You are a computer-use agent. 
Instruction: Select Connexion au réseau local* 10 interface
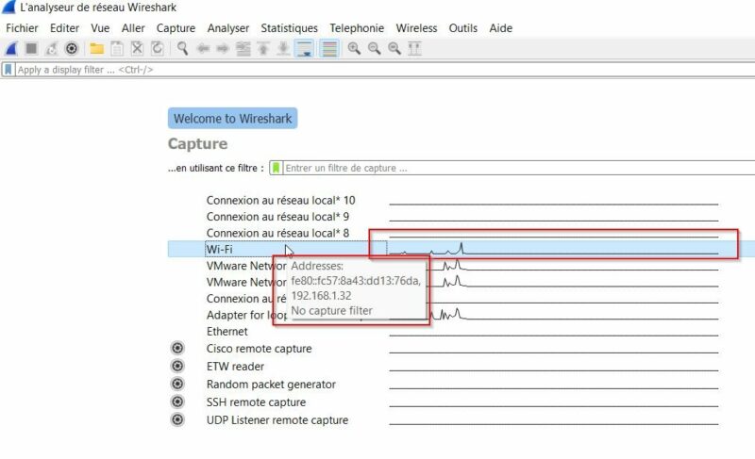pyautogui.click(x=280, y=201)
